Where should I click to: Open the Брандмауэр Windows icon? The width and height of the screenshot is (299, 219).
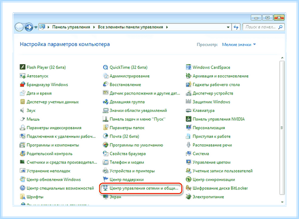[22, 85]
